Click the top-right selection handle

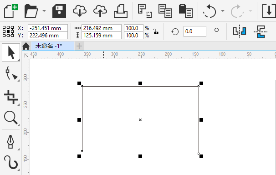coord(201,83)
